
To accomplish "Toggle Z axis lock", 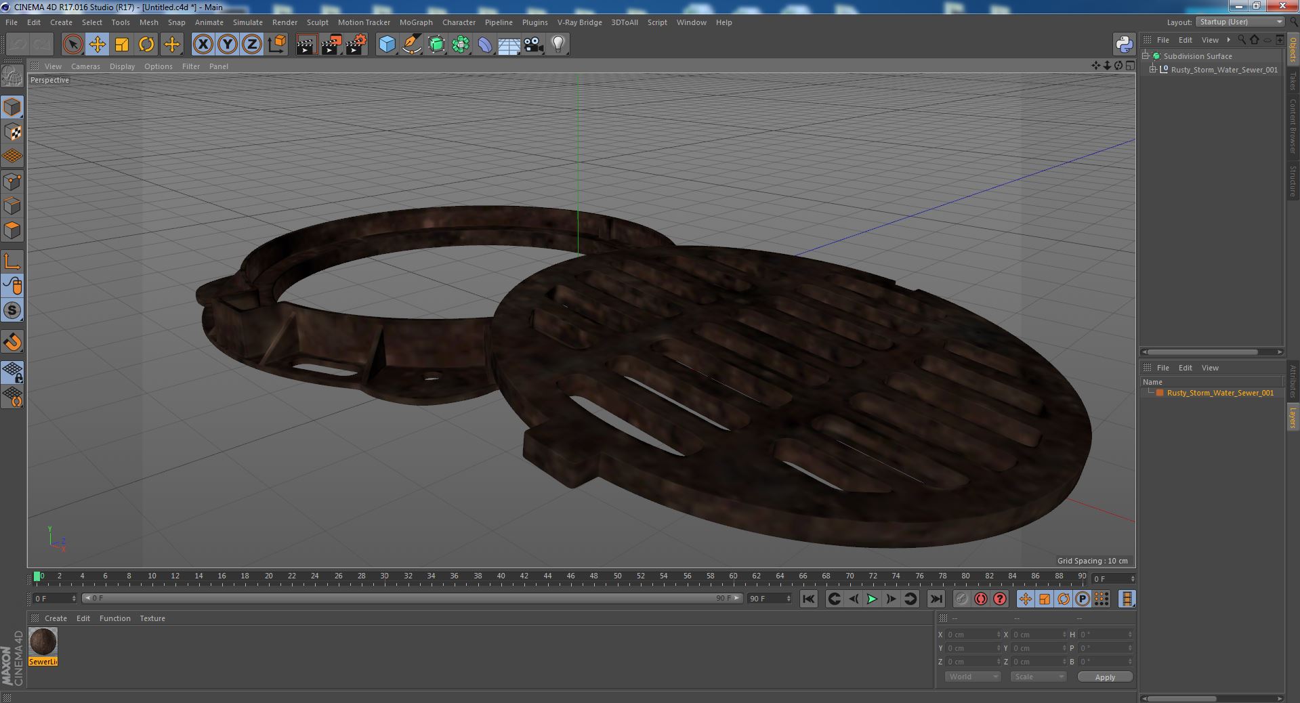I will 252,45.
